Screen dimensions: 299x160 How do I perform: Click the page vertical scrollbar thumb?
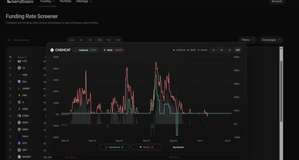281,91
